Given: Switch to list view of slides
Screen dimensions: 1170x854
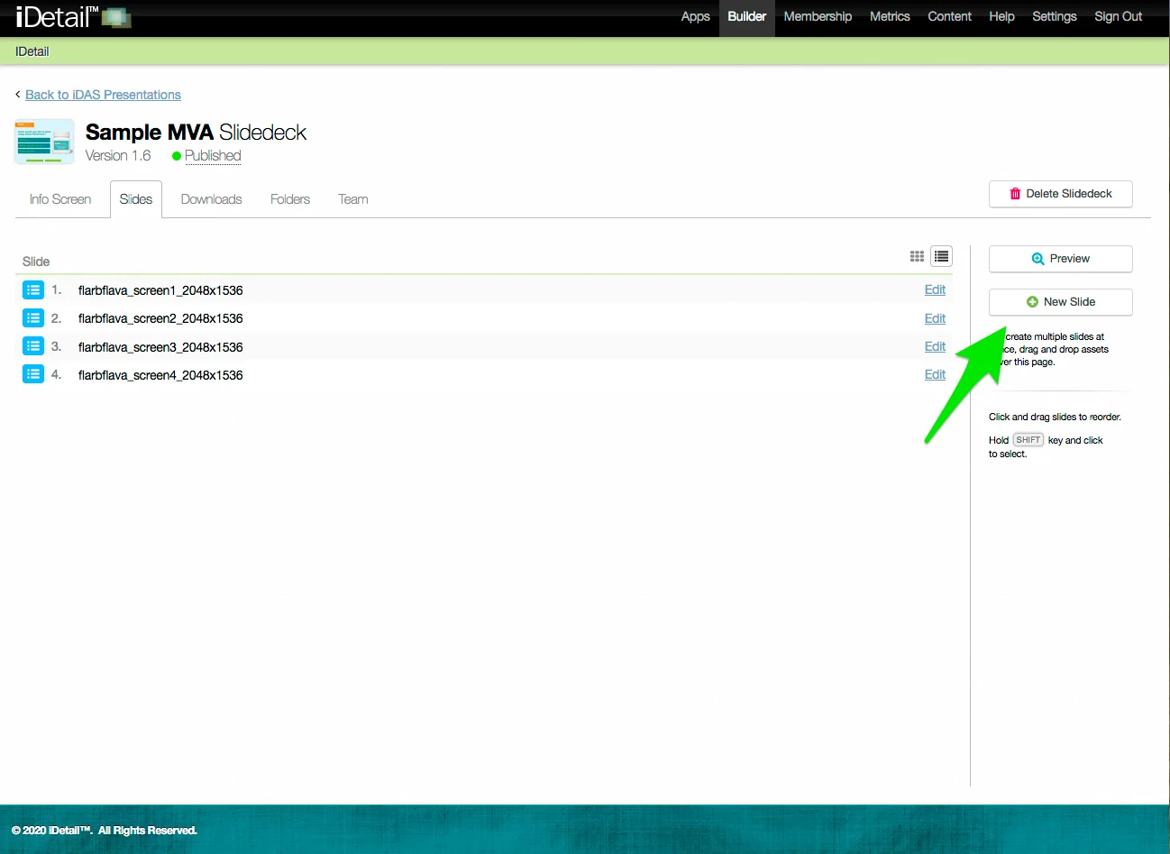Looking at the screenshot, I should pyautogui.click(x=941, y=257).
